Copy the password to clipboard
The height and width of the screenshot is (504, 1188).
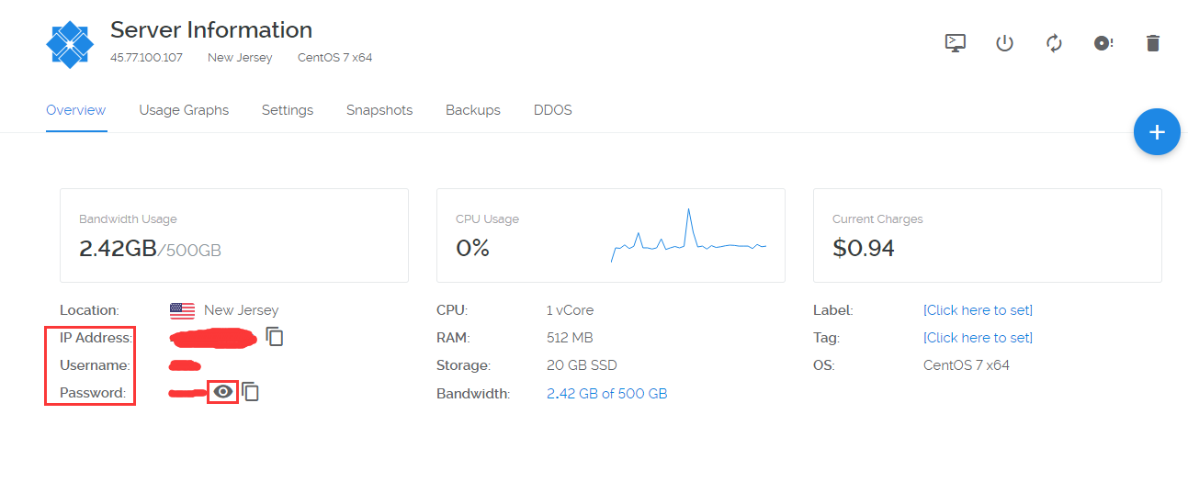[x=251, y=392]
